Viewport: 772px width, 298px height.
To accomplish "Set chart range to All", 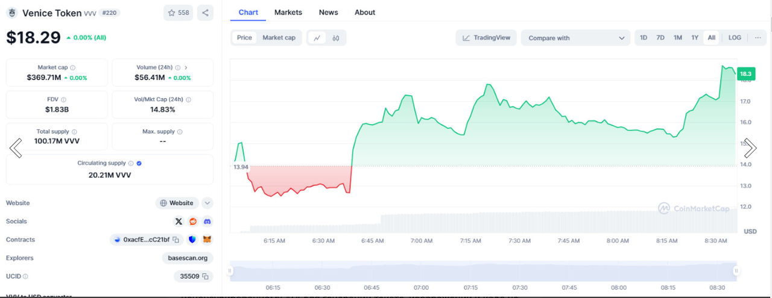I will point(712,37).
